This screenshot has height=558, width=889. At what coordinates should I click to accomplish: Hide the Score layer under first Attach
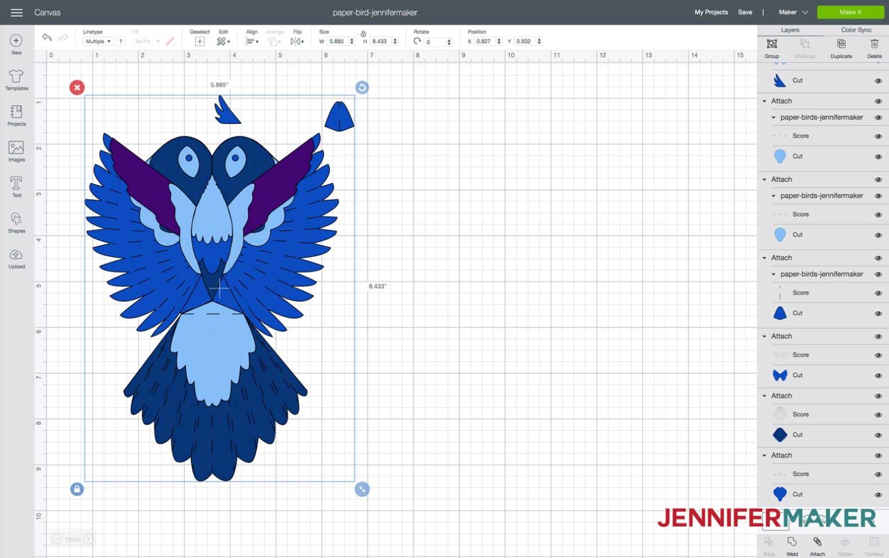pyautogui.click(x=878, y=137)
